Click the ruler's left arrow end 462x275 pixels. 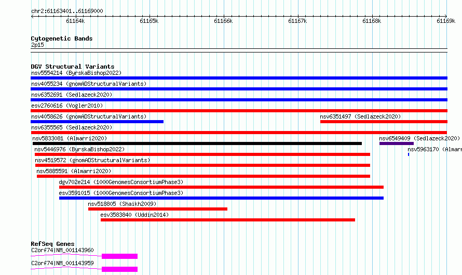pos(32,17)
